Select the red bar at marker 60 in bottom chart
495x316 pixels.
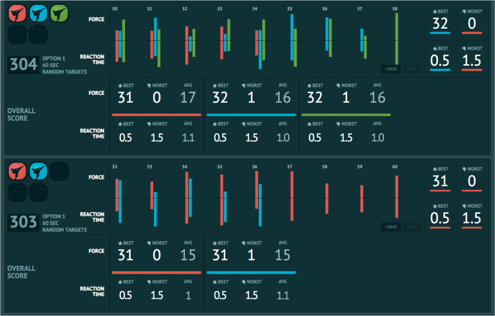[397, 196]
